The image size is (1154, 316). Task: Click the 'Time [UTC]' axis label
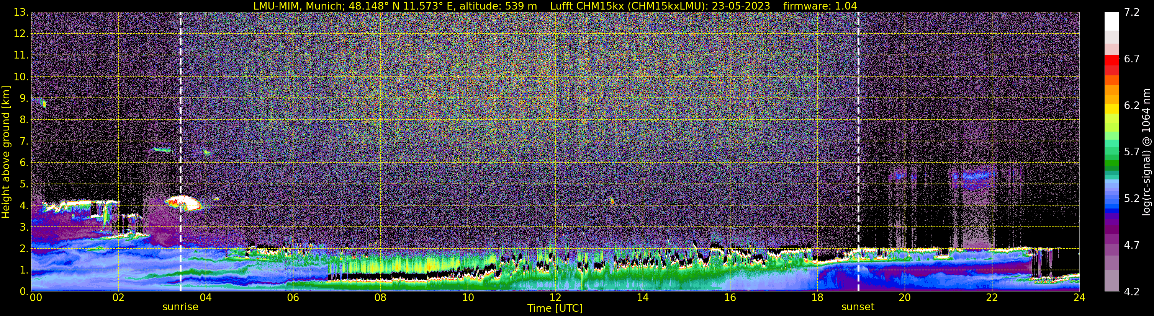tap(555, 308)
